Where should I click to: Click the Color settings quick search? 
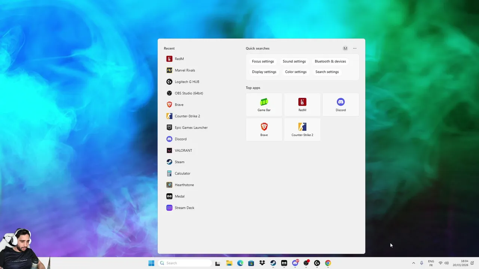click(x=296, y=72)
